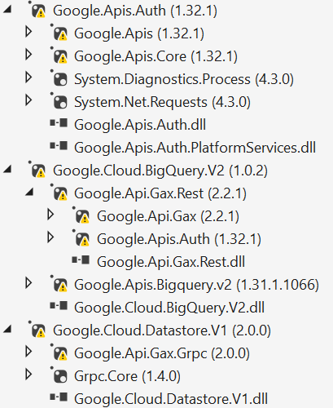This screenshot has height=408, width=333.
Task: Select 'Google.Apis.Auth (1.32.1)' label under Gax.Rest
Action: [x=179, y=240]
